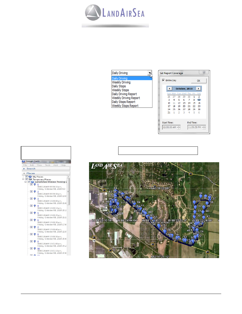This screenshot has width=242, height=314.
Task: Uncheck the checkbox for placemark 3
Action: 31,199
